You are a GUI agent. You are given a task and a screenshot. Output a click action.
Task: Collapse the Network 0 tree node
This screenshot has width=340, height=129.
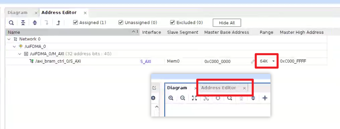click(9, 39)
